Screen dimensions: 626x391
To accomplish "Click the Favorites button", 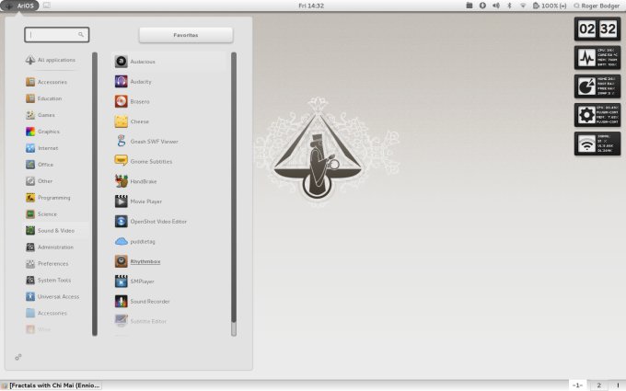I will 185,35.
